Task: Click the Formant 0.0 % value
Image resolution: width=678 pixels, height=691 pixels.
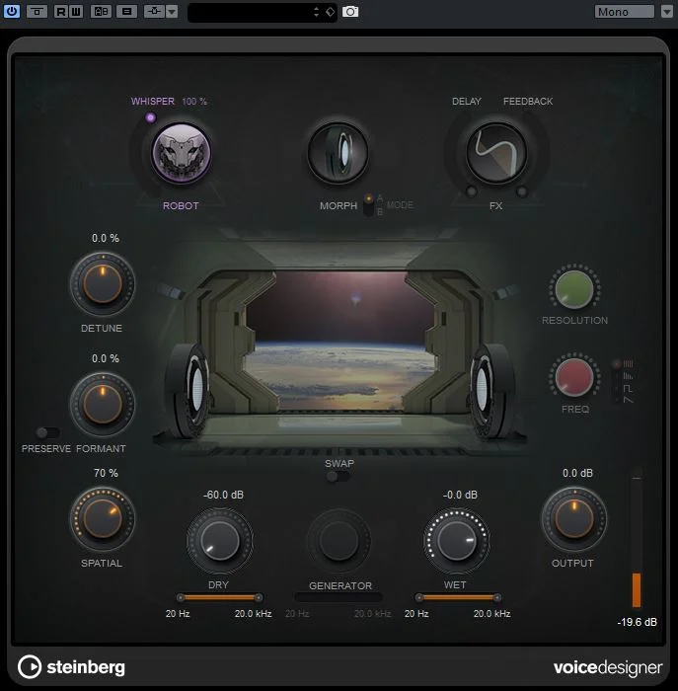Action: click(x=106, y=358)
